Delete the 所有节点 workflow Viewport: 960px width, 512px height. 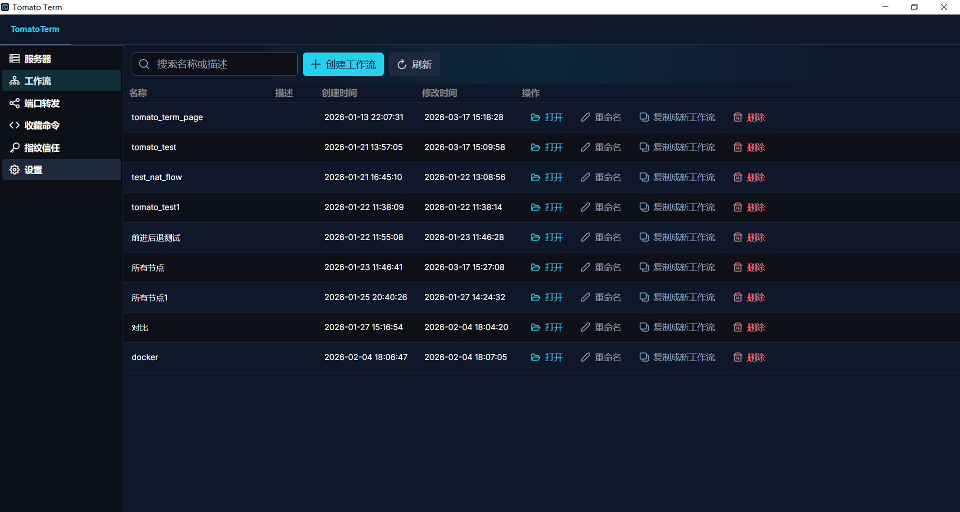(x=749, y=267)
